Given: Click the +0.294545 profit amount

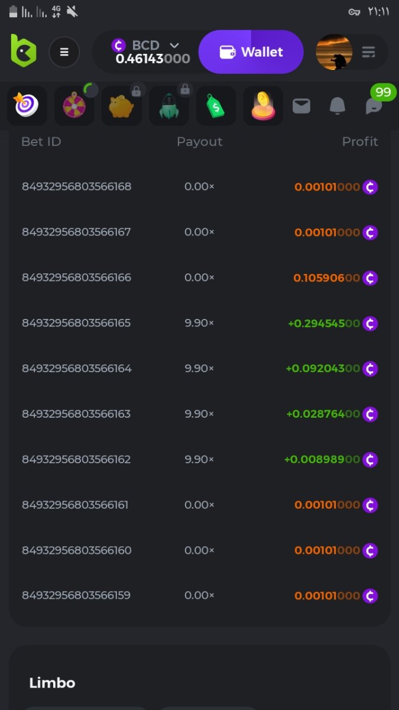Looking at the screenshot, I should (323, 323).
